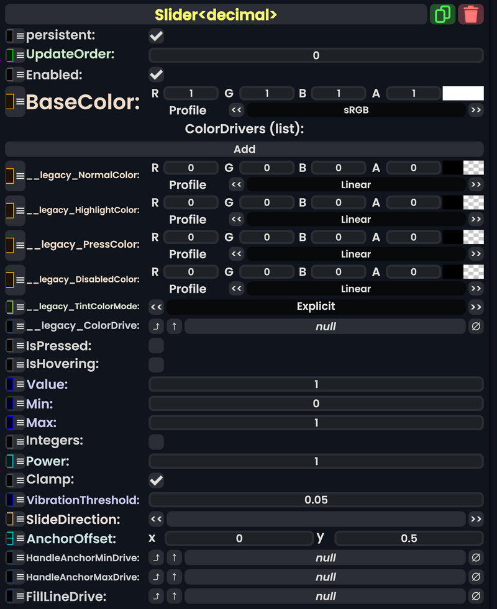
Task: Click the up arrow icon on HandleAnchorMinDrive
Action: click(175, 557)
